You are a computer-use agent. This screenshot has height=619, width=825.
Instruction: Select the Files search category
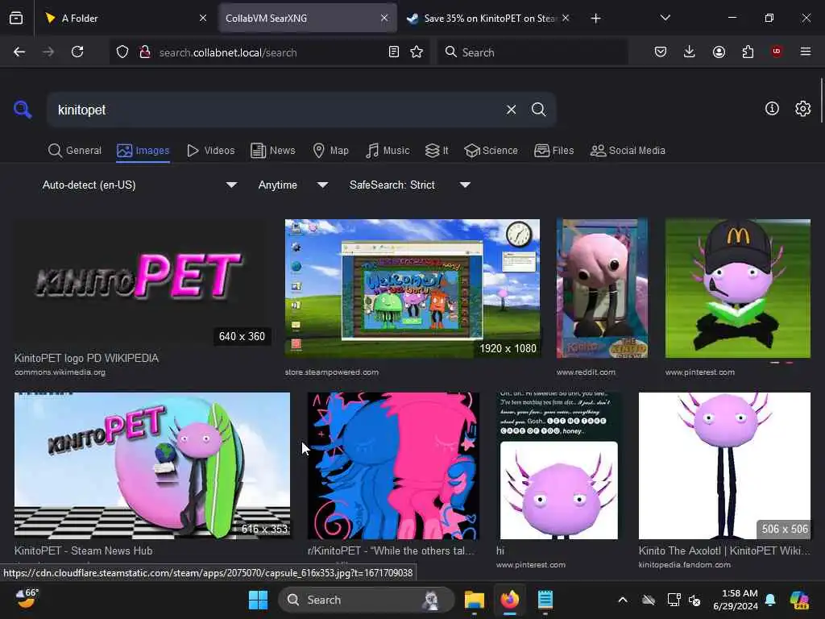[553, 151]
